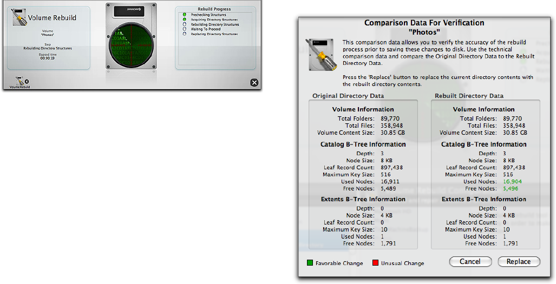
Task: Select the rebuilt Used Nodes value 16,904
Action: 512,182
